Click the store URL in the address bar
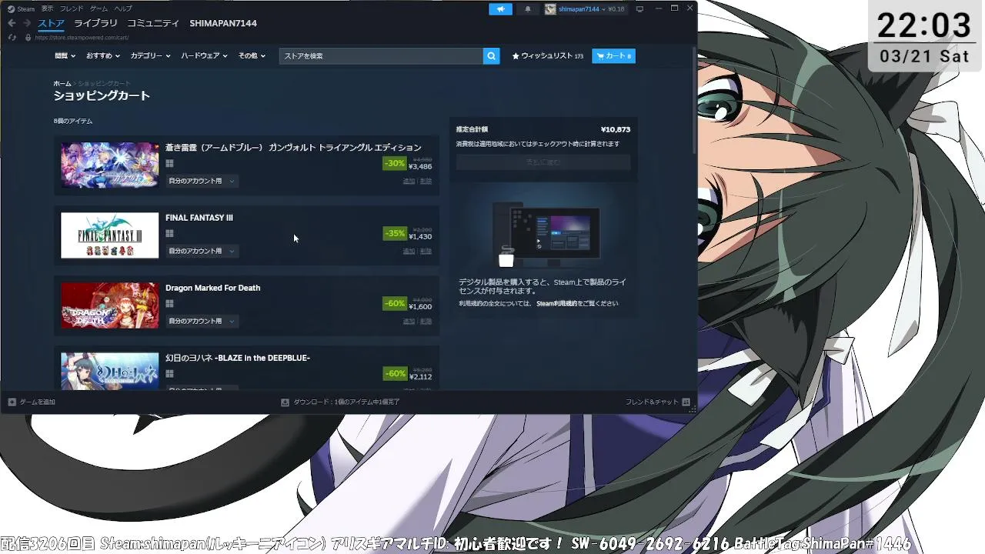The height and width of the screenshot is (554, 985). point(82,37)
